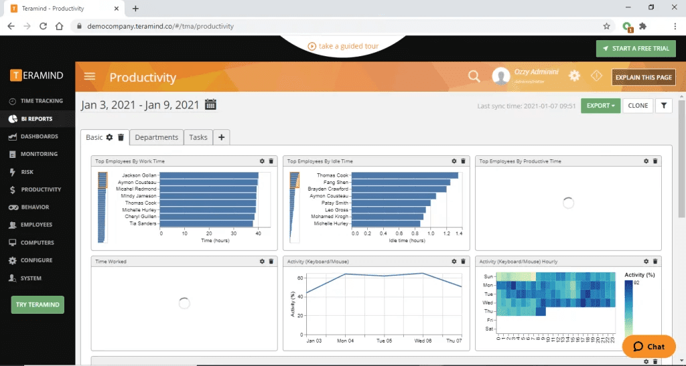The height and width of the screenshot is (366, 686).
Task: Click Start a Free Trial button
Action: click(x=636, y=48)
